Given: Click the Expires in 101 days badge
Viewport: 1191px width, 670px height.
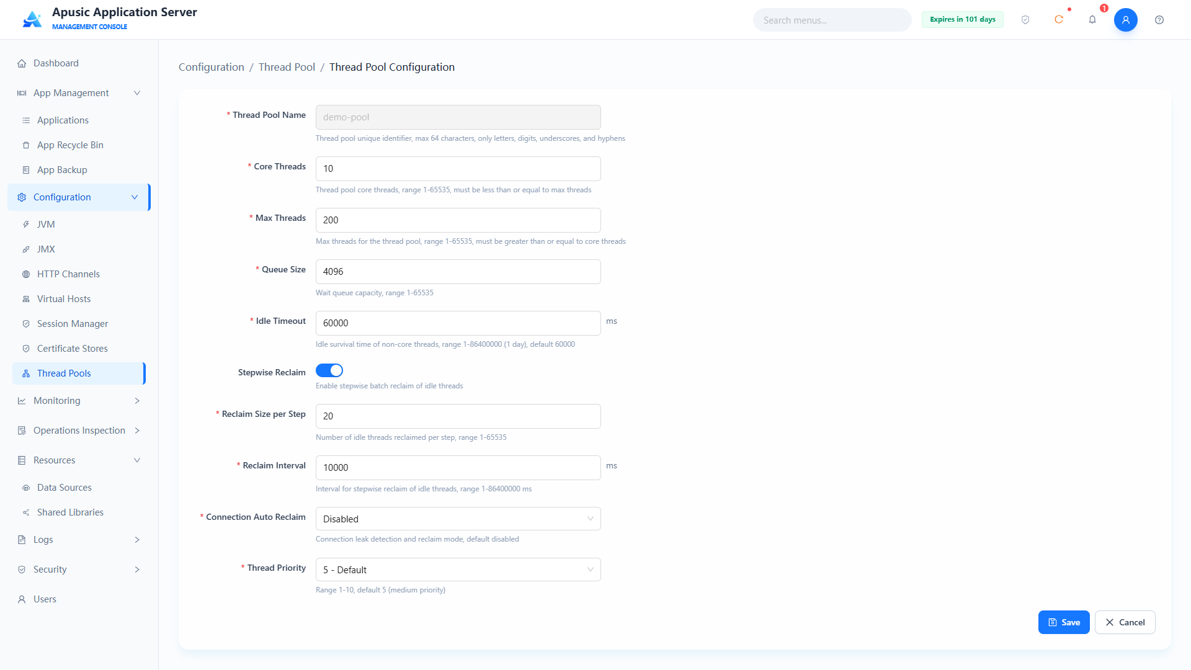Looking at the screenshot, I should click(x=963, y=19).
